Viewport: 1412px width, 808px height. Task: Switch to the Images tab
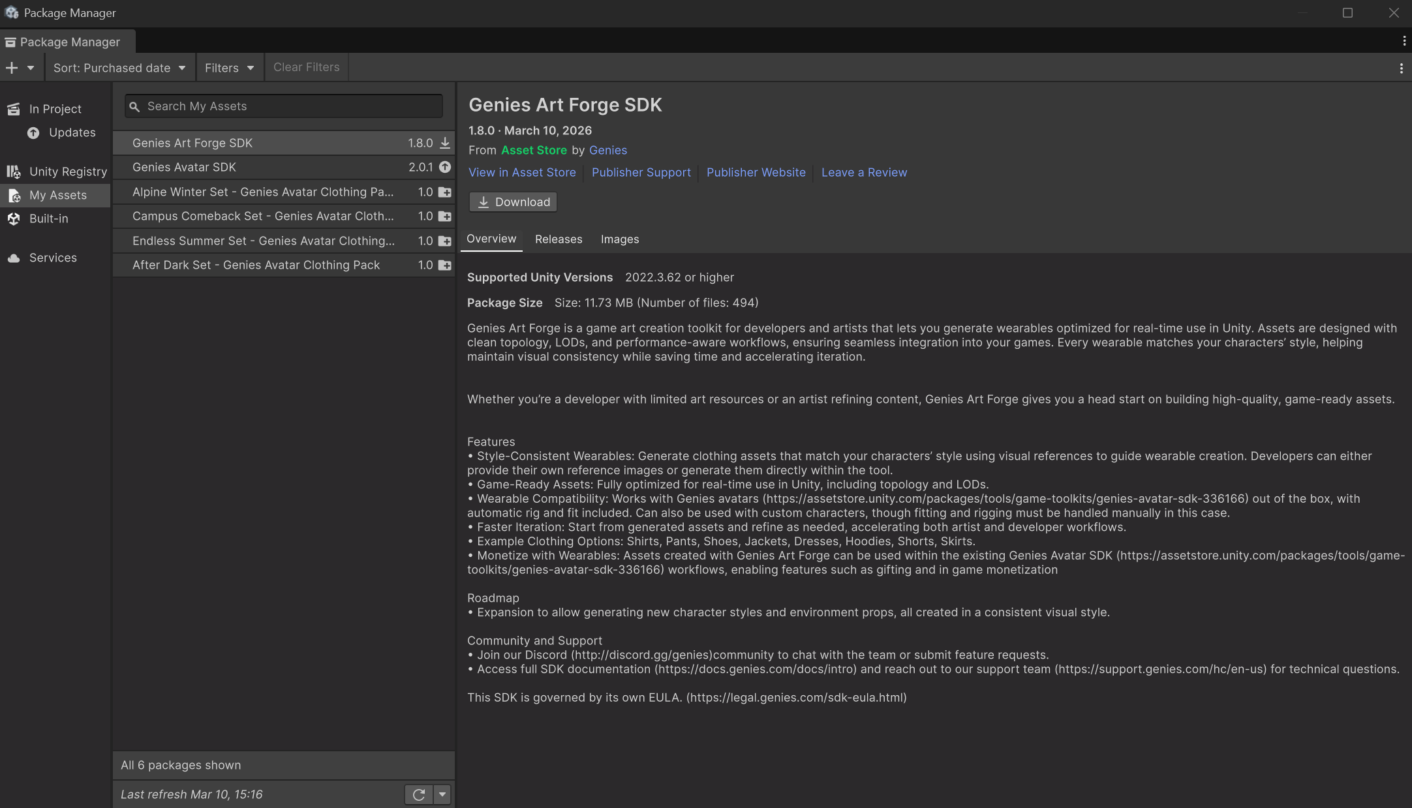click(619, 239)
